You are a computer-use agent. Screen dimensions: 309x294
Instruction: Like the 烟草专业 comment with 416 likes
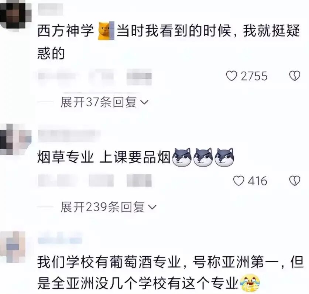coord(238,181)
